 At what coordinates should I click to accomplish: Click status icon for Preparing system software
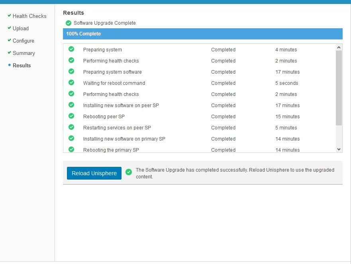(x=71, y=71)
